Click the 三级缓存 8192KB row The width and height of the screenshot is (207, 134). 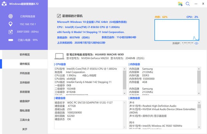pyautogui.click(x=65, y=92)
